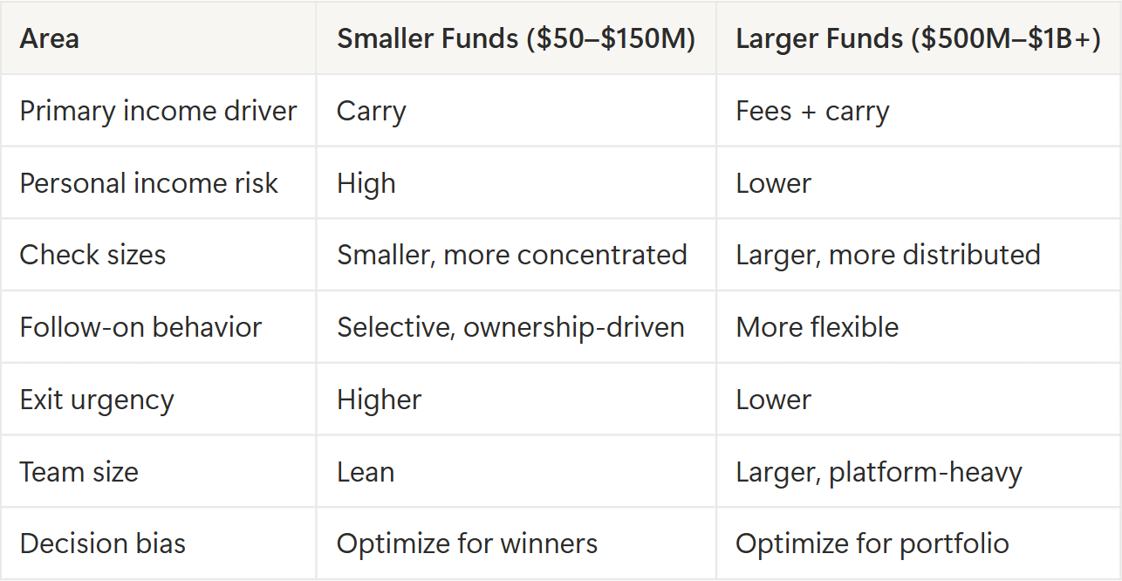
Task: Click the "Optimize for portfolio" cell
Action: pos(872,543)
